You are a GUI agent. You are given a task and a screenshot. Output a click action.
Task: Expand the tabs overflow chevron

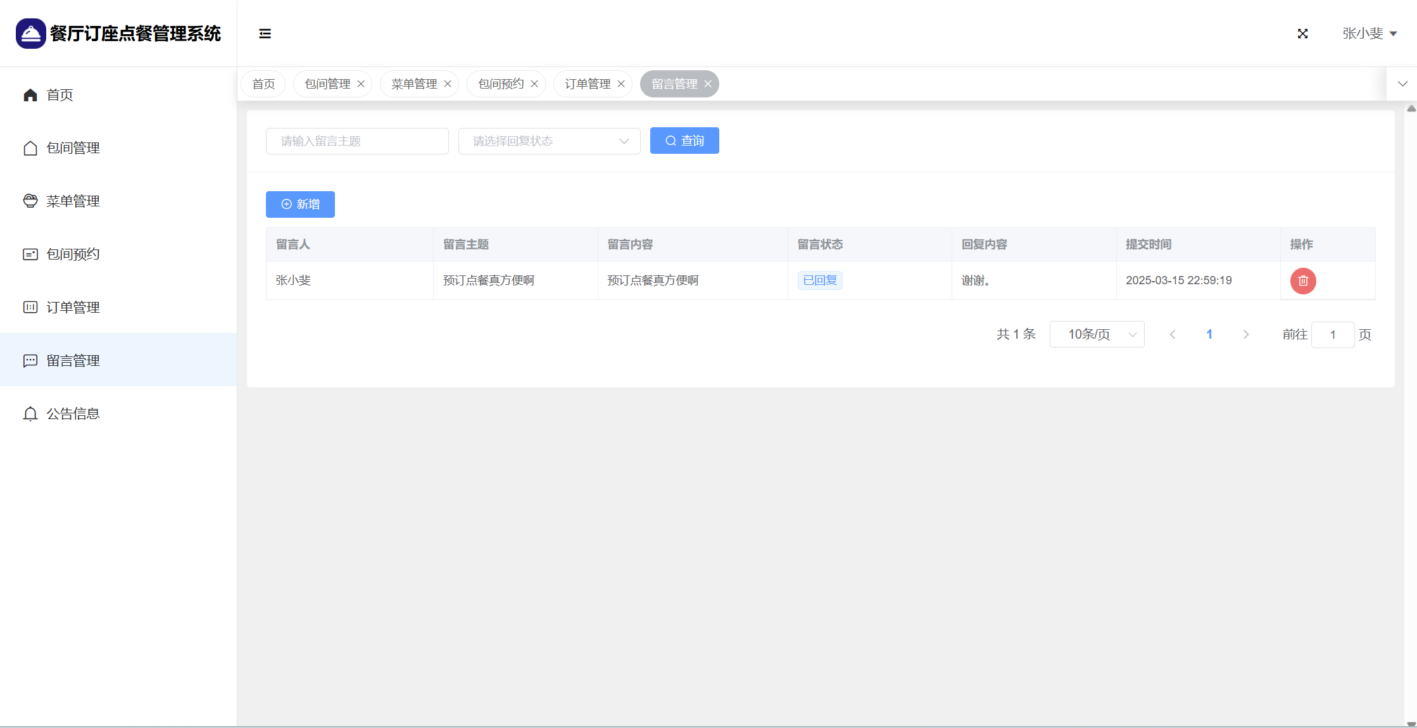coord(1402,84)
